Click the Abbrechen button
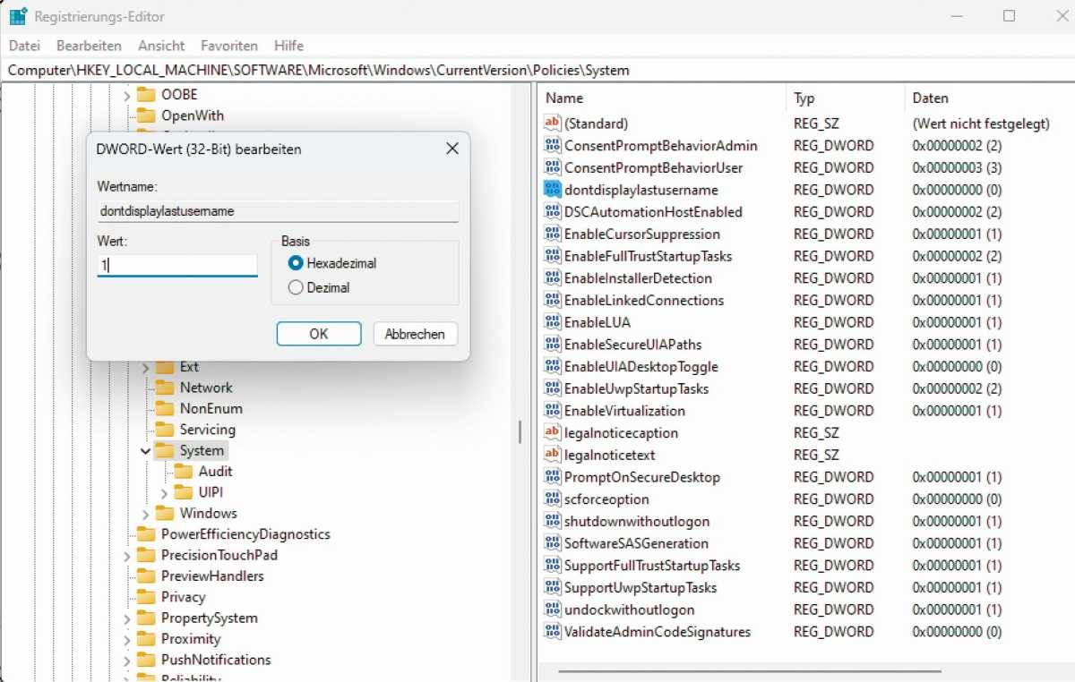1075x682 pixels. 415,334
